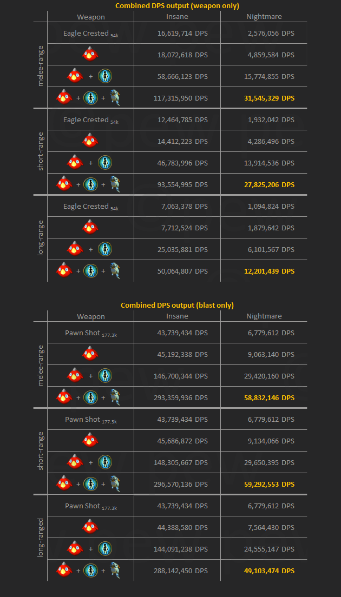Select the rotated long-ranged section label

click(x=41, y=538)
